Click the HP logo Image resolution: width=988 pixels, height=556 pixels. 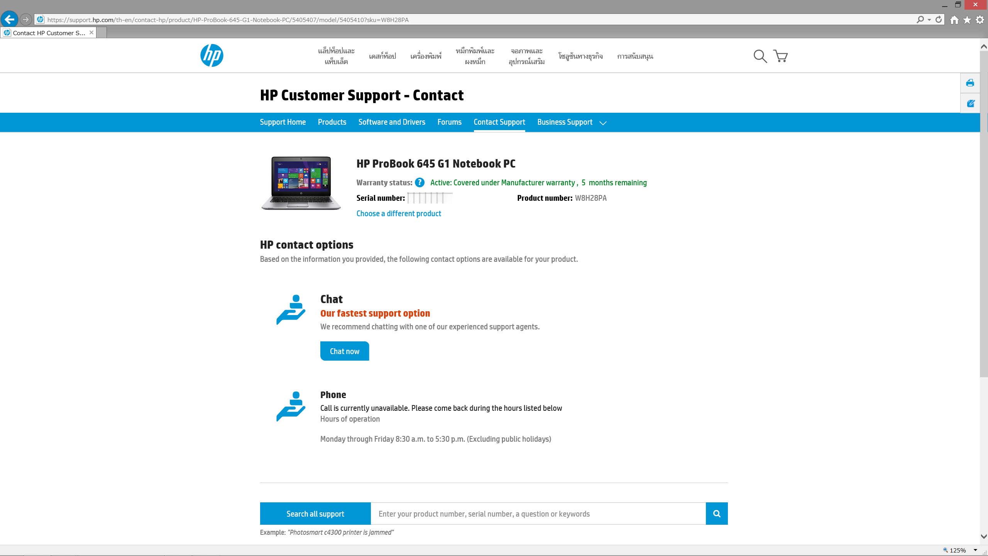pyautogui.click(x=211, y=55)
